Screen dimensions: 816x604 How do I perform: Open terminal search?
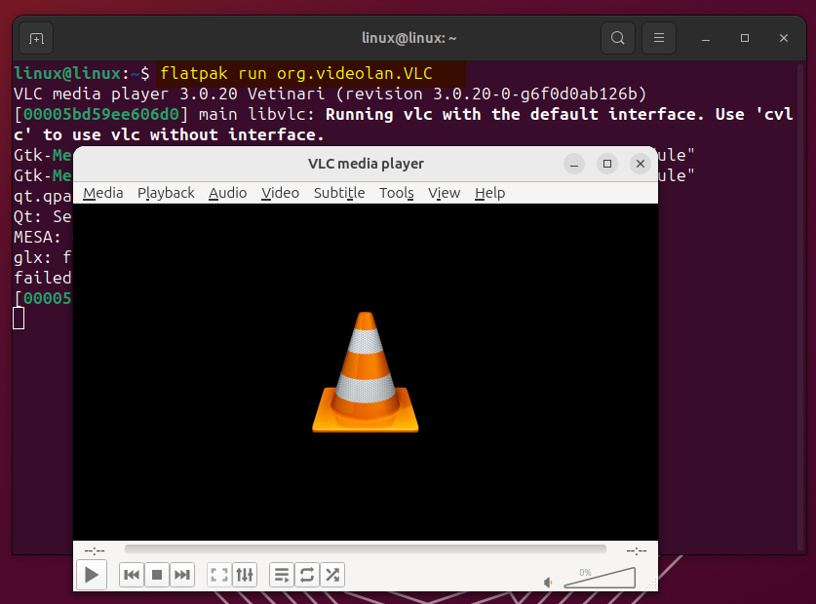pos(618,38)
